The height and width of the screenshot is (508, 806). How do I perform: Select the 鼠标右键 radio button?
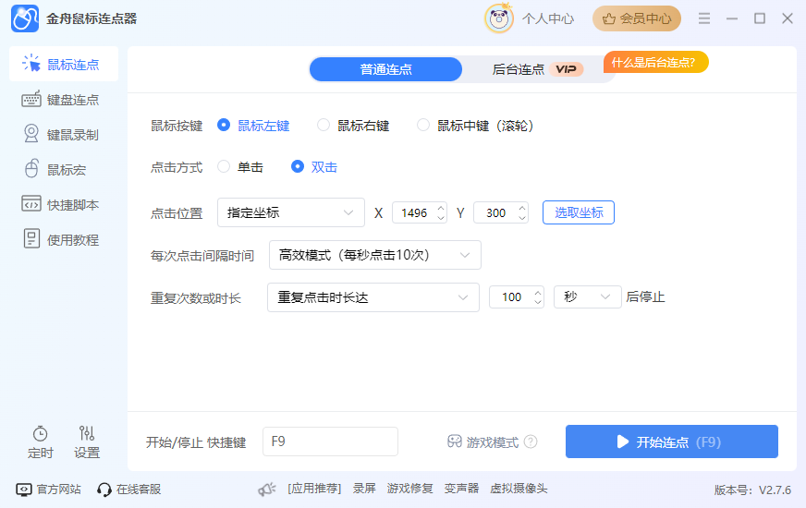(324, 125)
